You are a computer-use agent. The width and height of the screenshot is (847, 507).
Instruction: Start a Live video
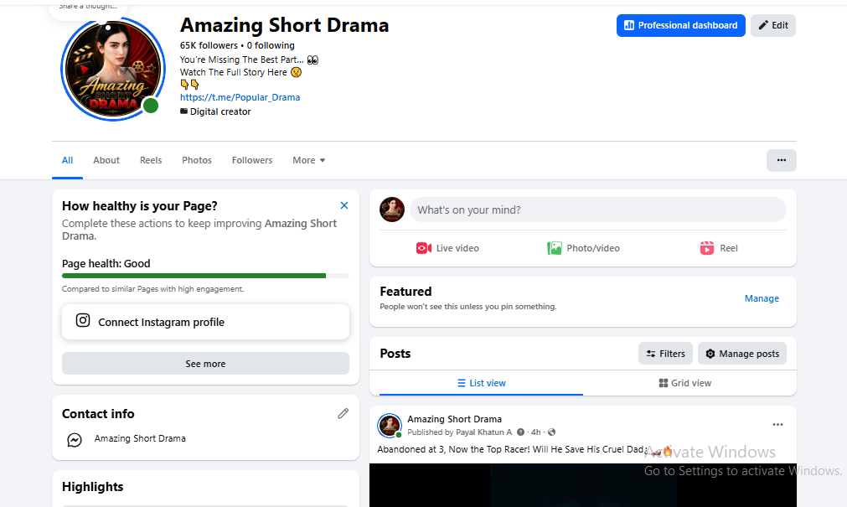point(447,248)
